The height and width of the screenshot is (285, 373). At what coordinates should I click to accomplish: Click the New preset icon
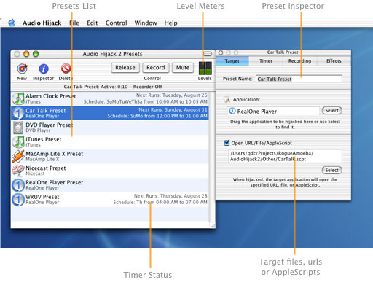point(22,69)
